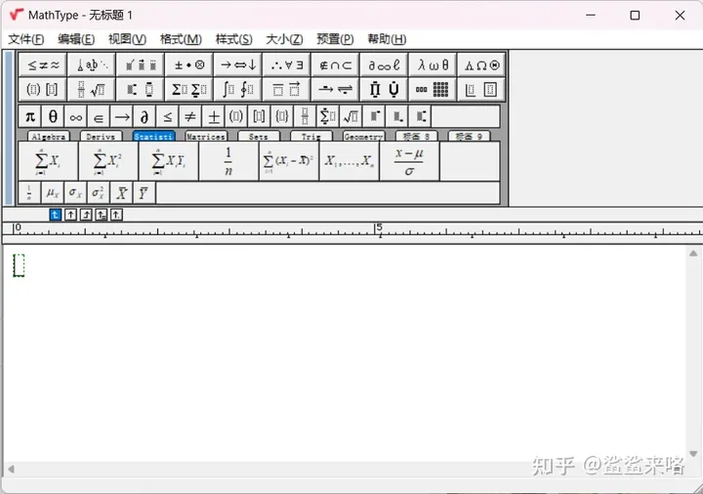Insert the μ_X symbol
Image resolution: width=703 pixels, height=494 pixels.
[x=53, y=193]
